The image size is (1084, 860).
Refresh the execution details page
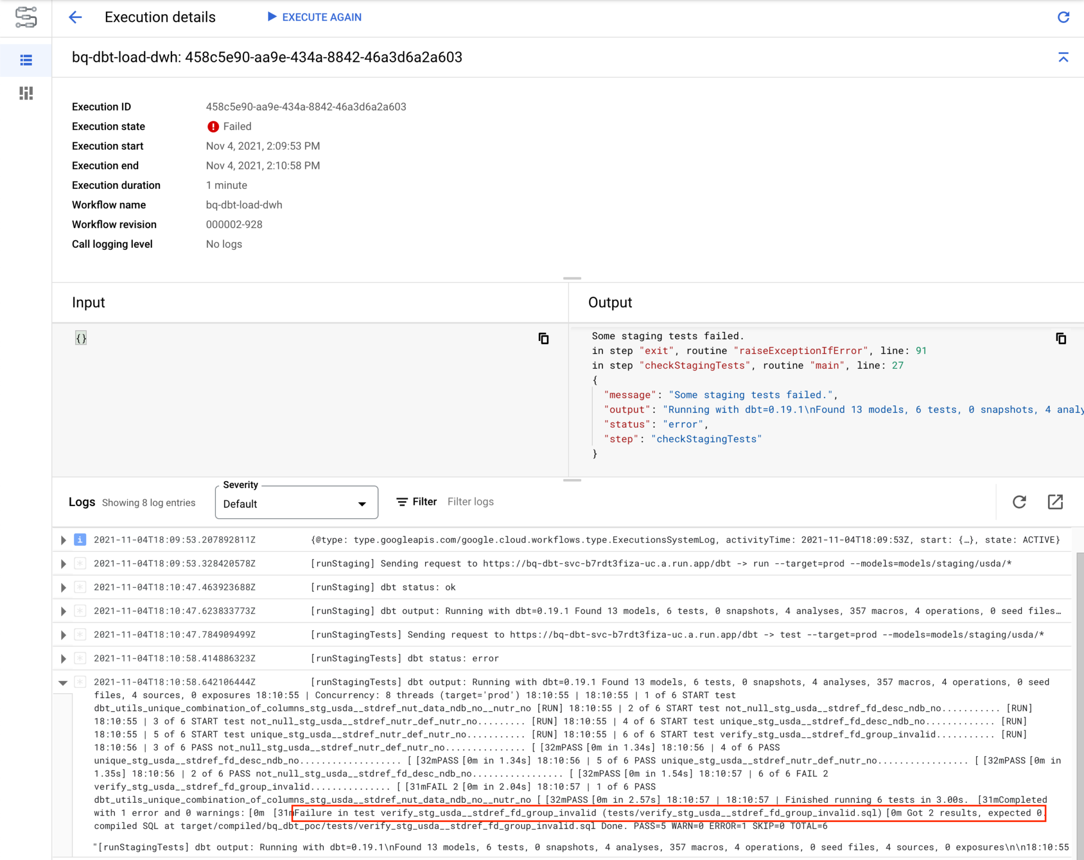click(x=1064, y=17)
